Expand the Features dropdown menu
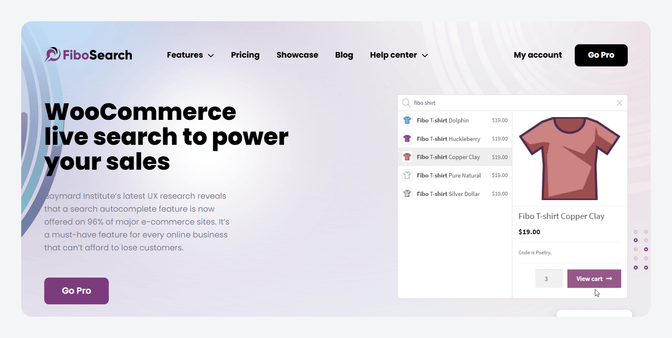The height and width of the screenshot is (338, 672). pos(190,55)
